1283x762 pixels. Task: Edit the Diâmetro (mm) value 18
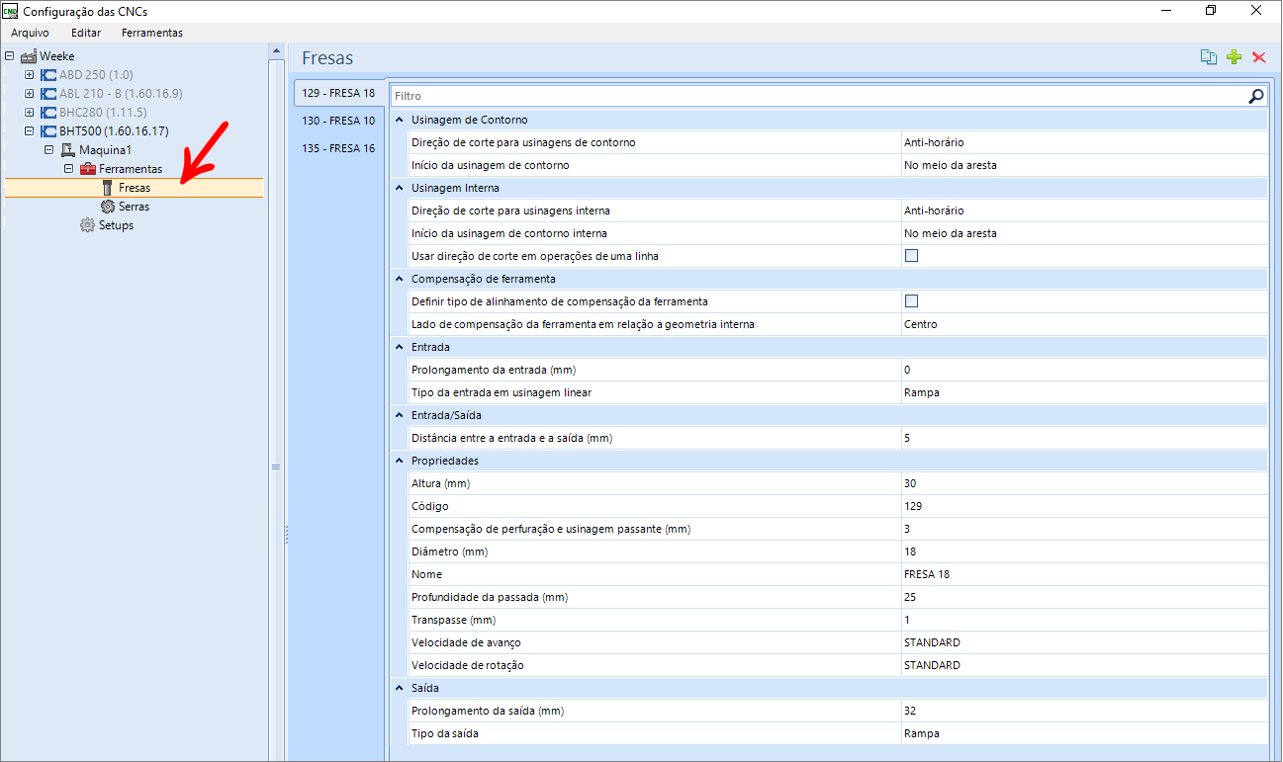[x=1084, y=551]
